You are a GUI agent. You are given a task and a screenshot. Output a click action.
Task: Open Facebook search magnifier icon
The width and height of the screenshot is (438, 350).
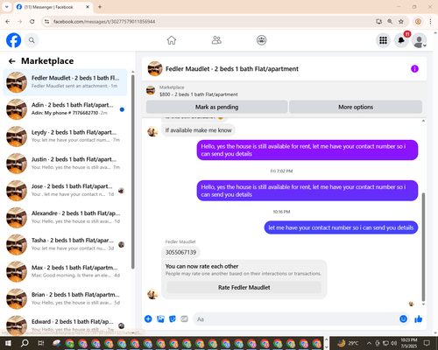(32, 40)
